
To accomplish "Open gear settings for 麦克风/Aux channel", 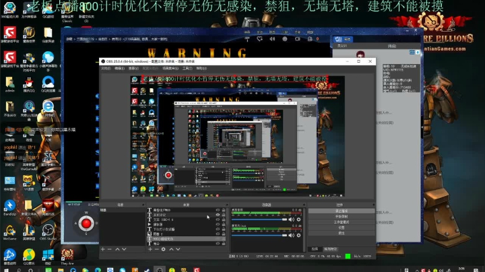I will pyautogui.click(x=298, y=235).
